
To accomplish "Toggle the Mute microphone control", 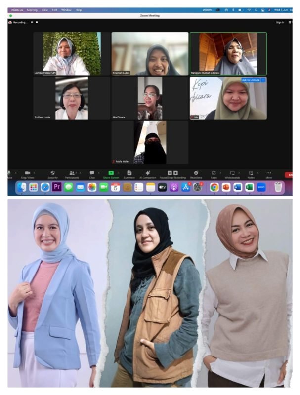I will 9,173.
